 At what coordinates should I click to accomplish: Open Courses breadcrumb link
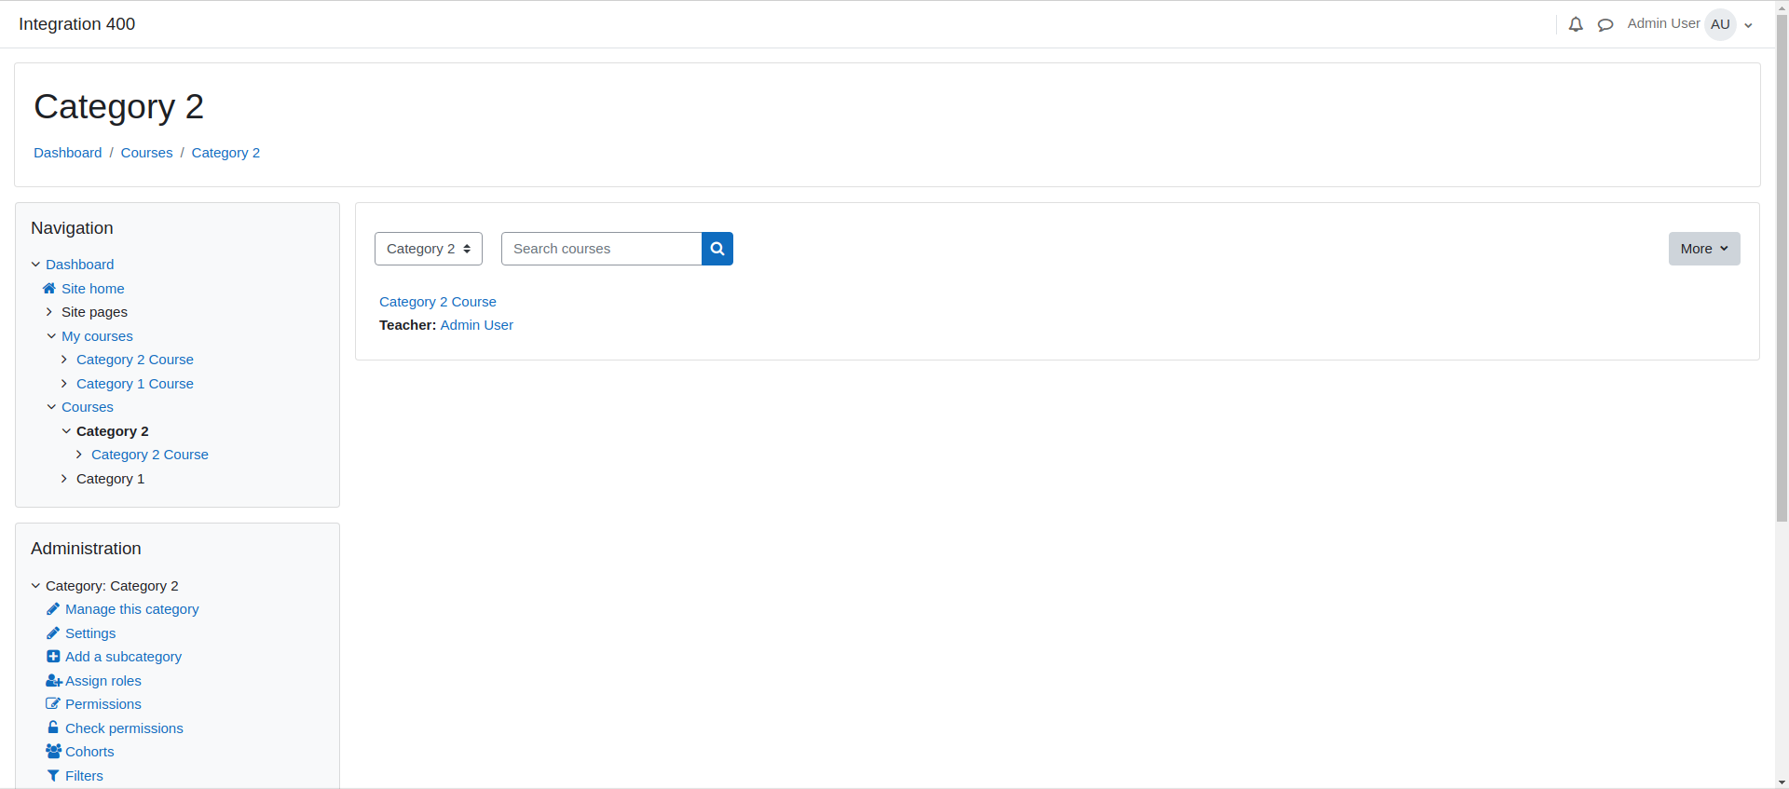coord(146,153)
